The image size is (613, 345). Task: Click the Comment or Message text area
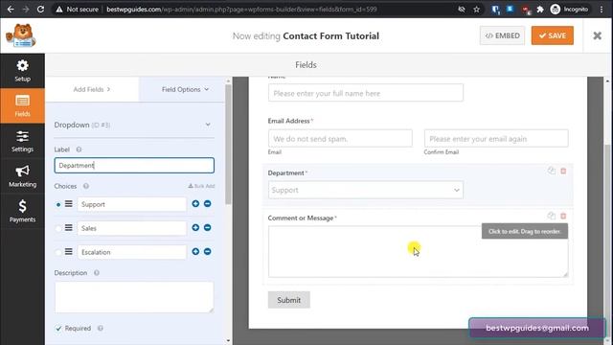(x=418, y=251)
